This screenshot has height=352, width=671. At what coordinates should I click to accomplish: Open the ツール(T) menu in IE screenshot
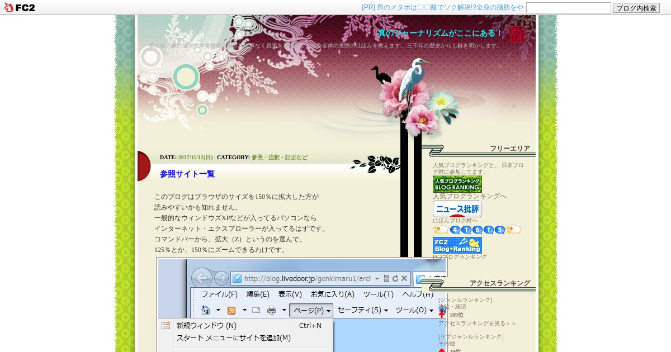coord(378,294)
